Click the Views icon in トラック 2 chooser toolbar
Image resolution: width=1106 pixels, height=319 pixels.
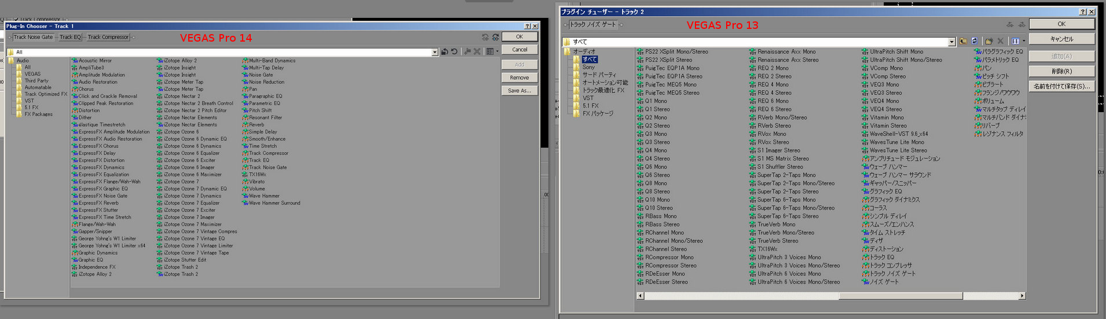coord(1015,41)
